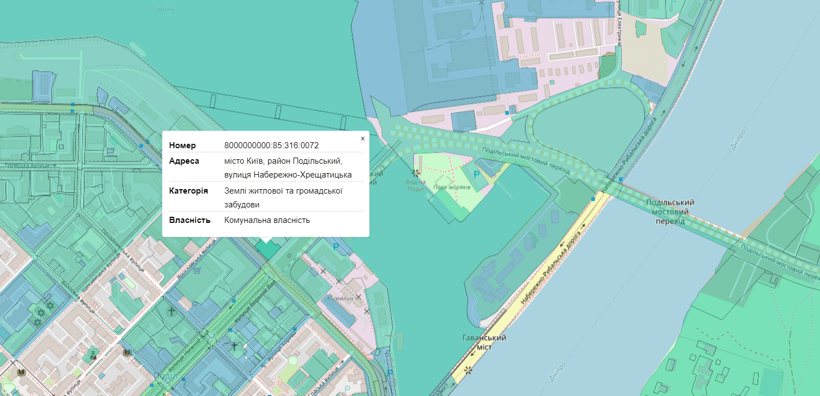
Task: Click the address text вулиця Набережно-Хрещатицька
Action: pos(288,175)
